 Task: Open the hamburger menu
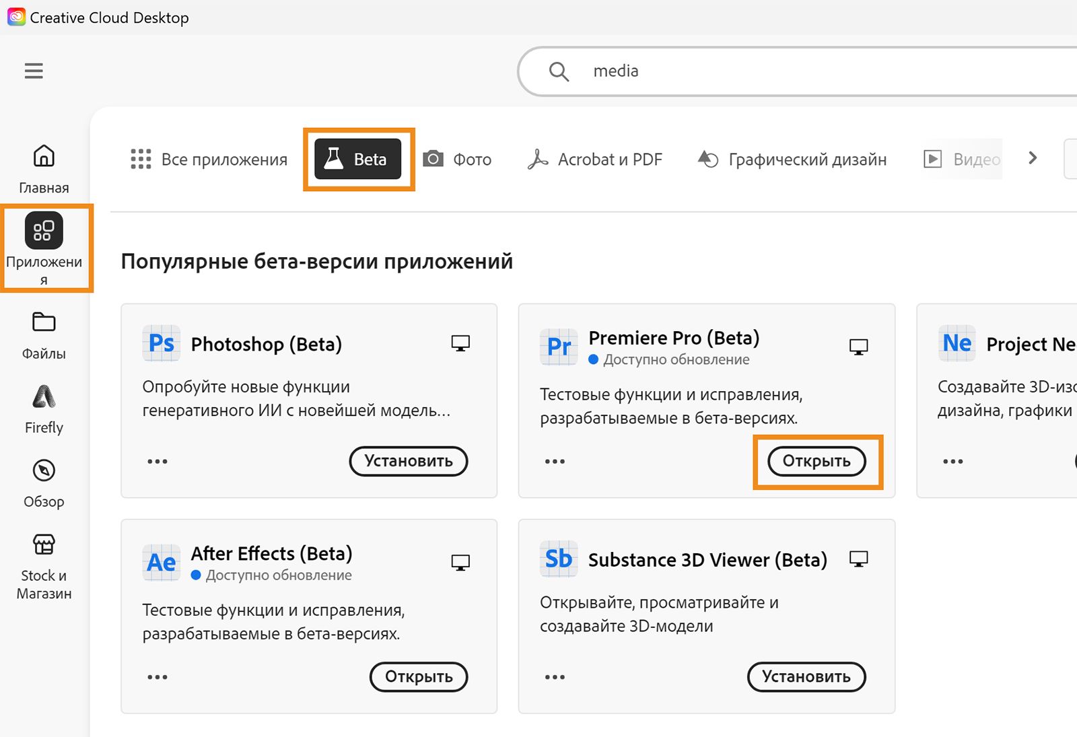click(x=34, y=71)
